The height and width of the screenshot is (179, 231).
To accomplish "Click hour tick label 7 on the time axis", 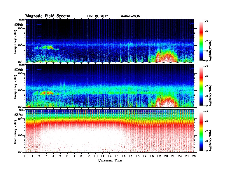I will (74, 156).
